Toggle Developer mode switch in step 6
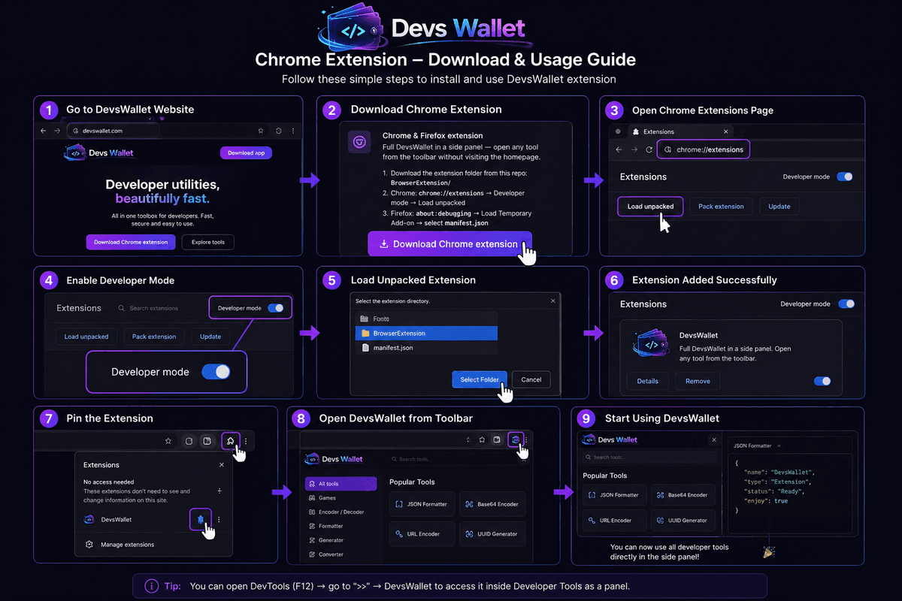902x601 pixels. click(846, 304)
